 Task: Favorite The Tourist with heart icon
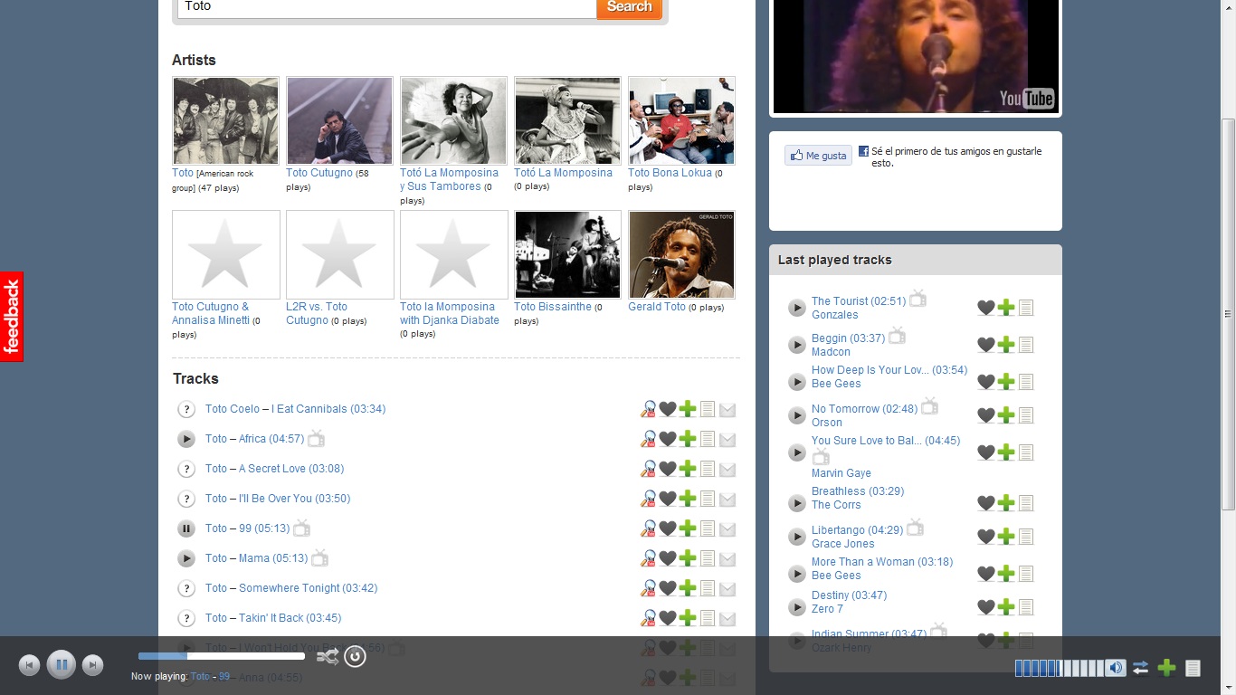coord(986,308)
